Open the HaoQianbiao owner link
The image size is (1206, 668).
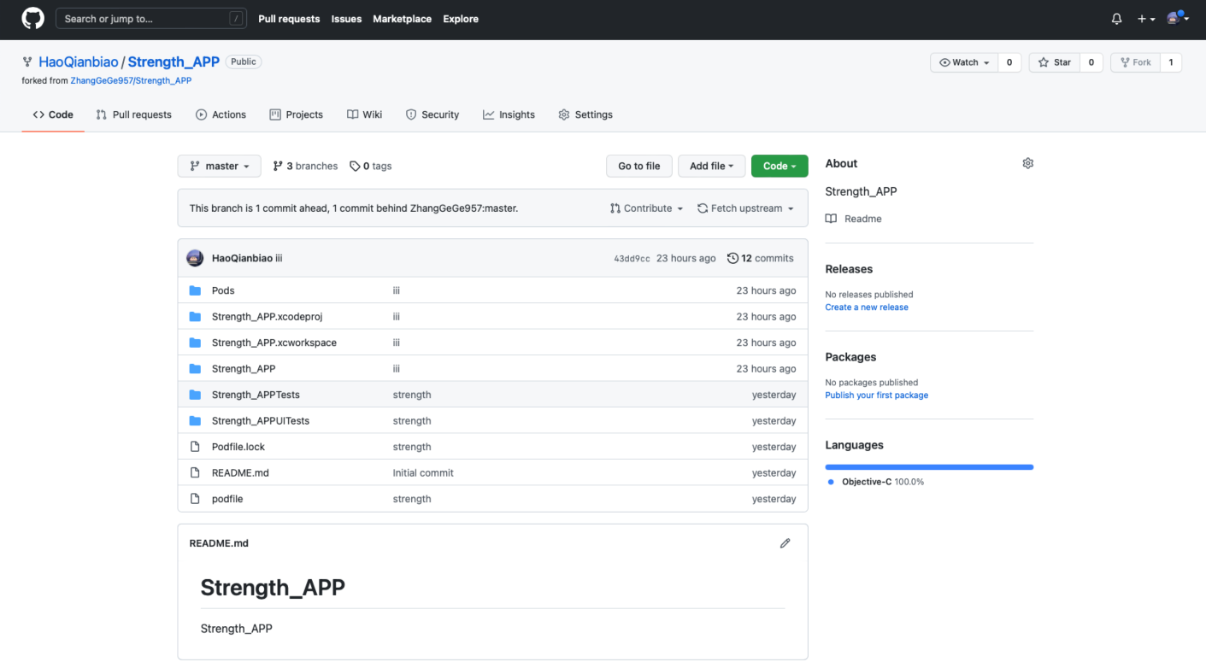[79, 62]
